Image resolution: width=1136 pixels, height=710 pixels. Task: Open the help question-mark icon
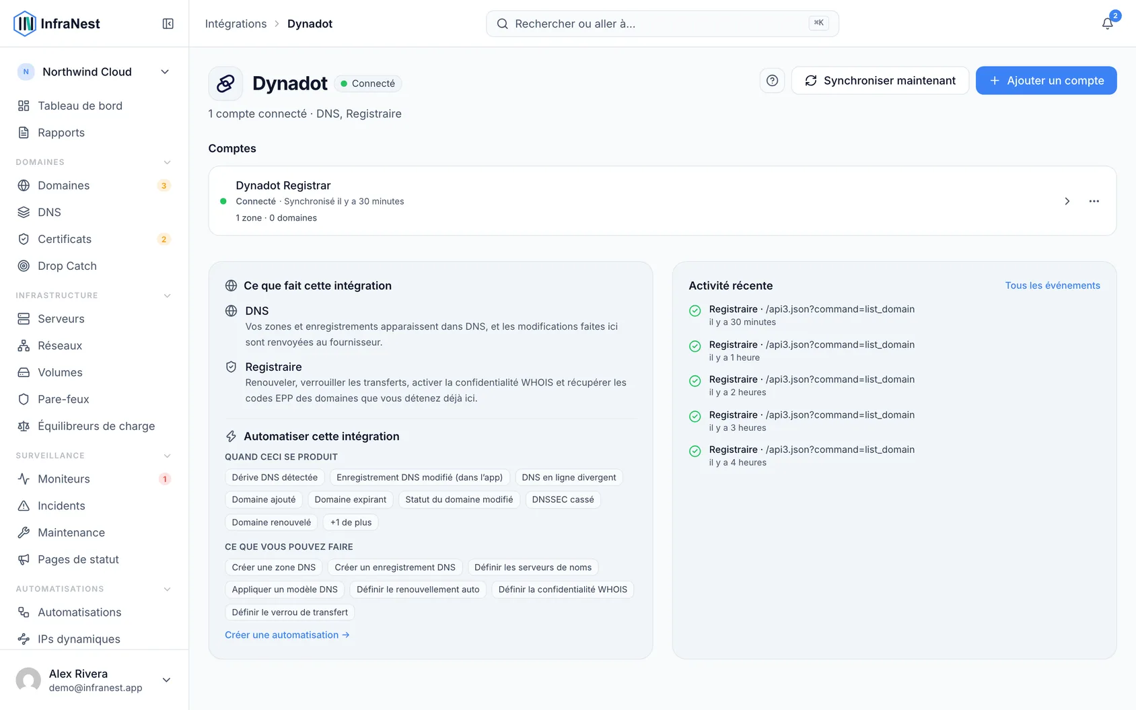[x=773, y=81]
